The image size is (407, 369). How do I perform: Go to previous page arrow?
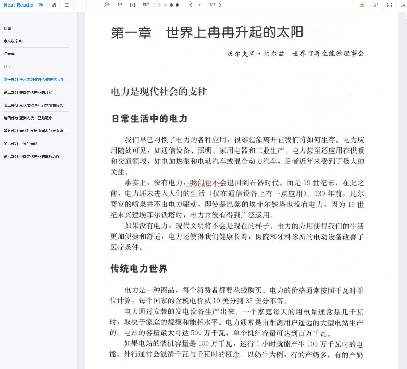[191, 5]
